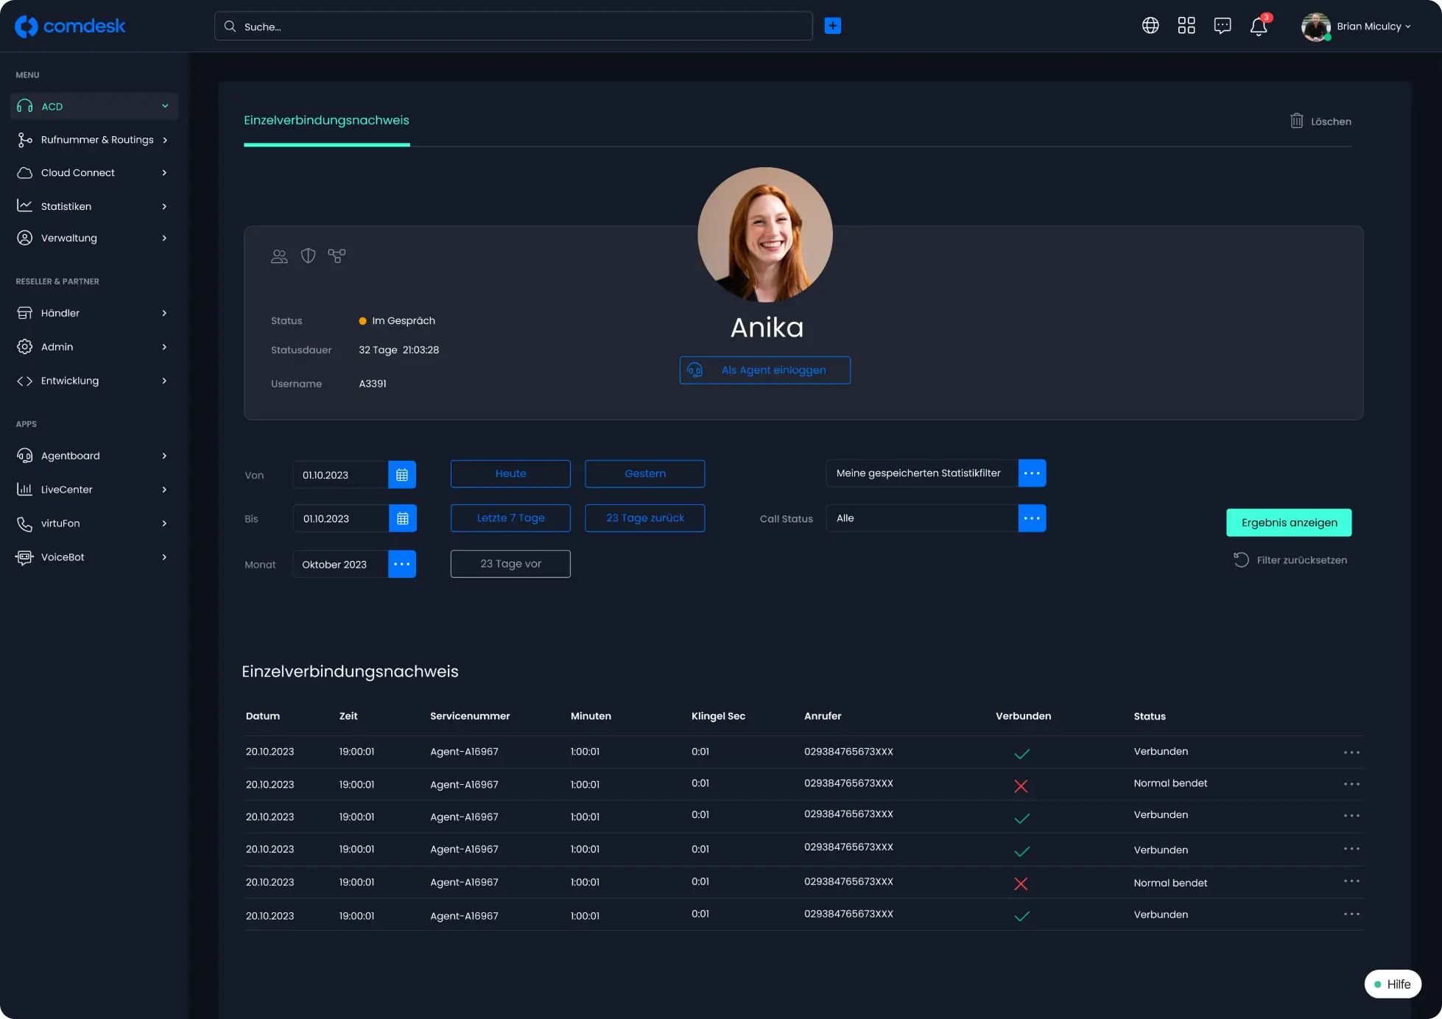Open the Brian Miculcy user dropdown
This screenshot has width=1442, height=1019.
pyautogui.click(x=1374, y=27)
